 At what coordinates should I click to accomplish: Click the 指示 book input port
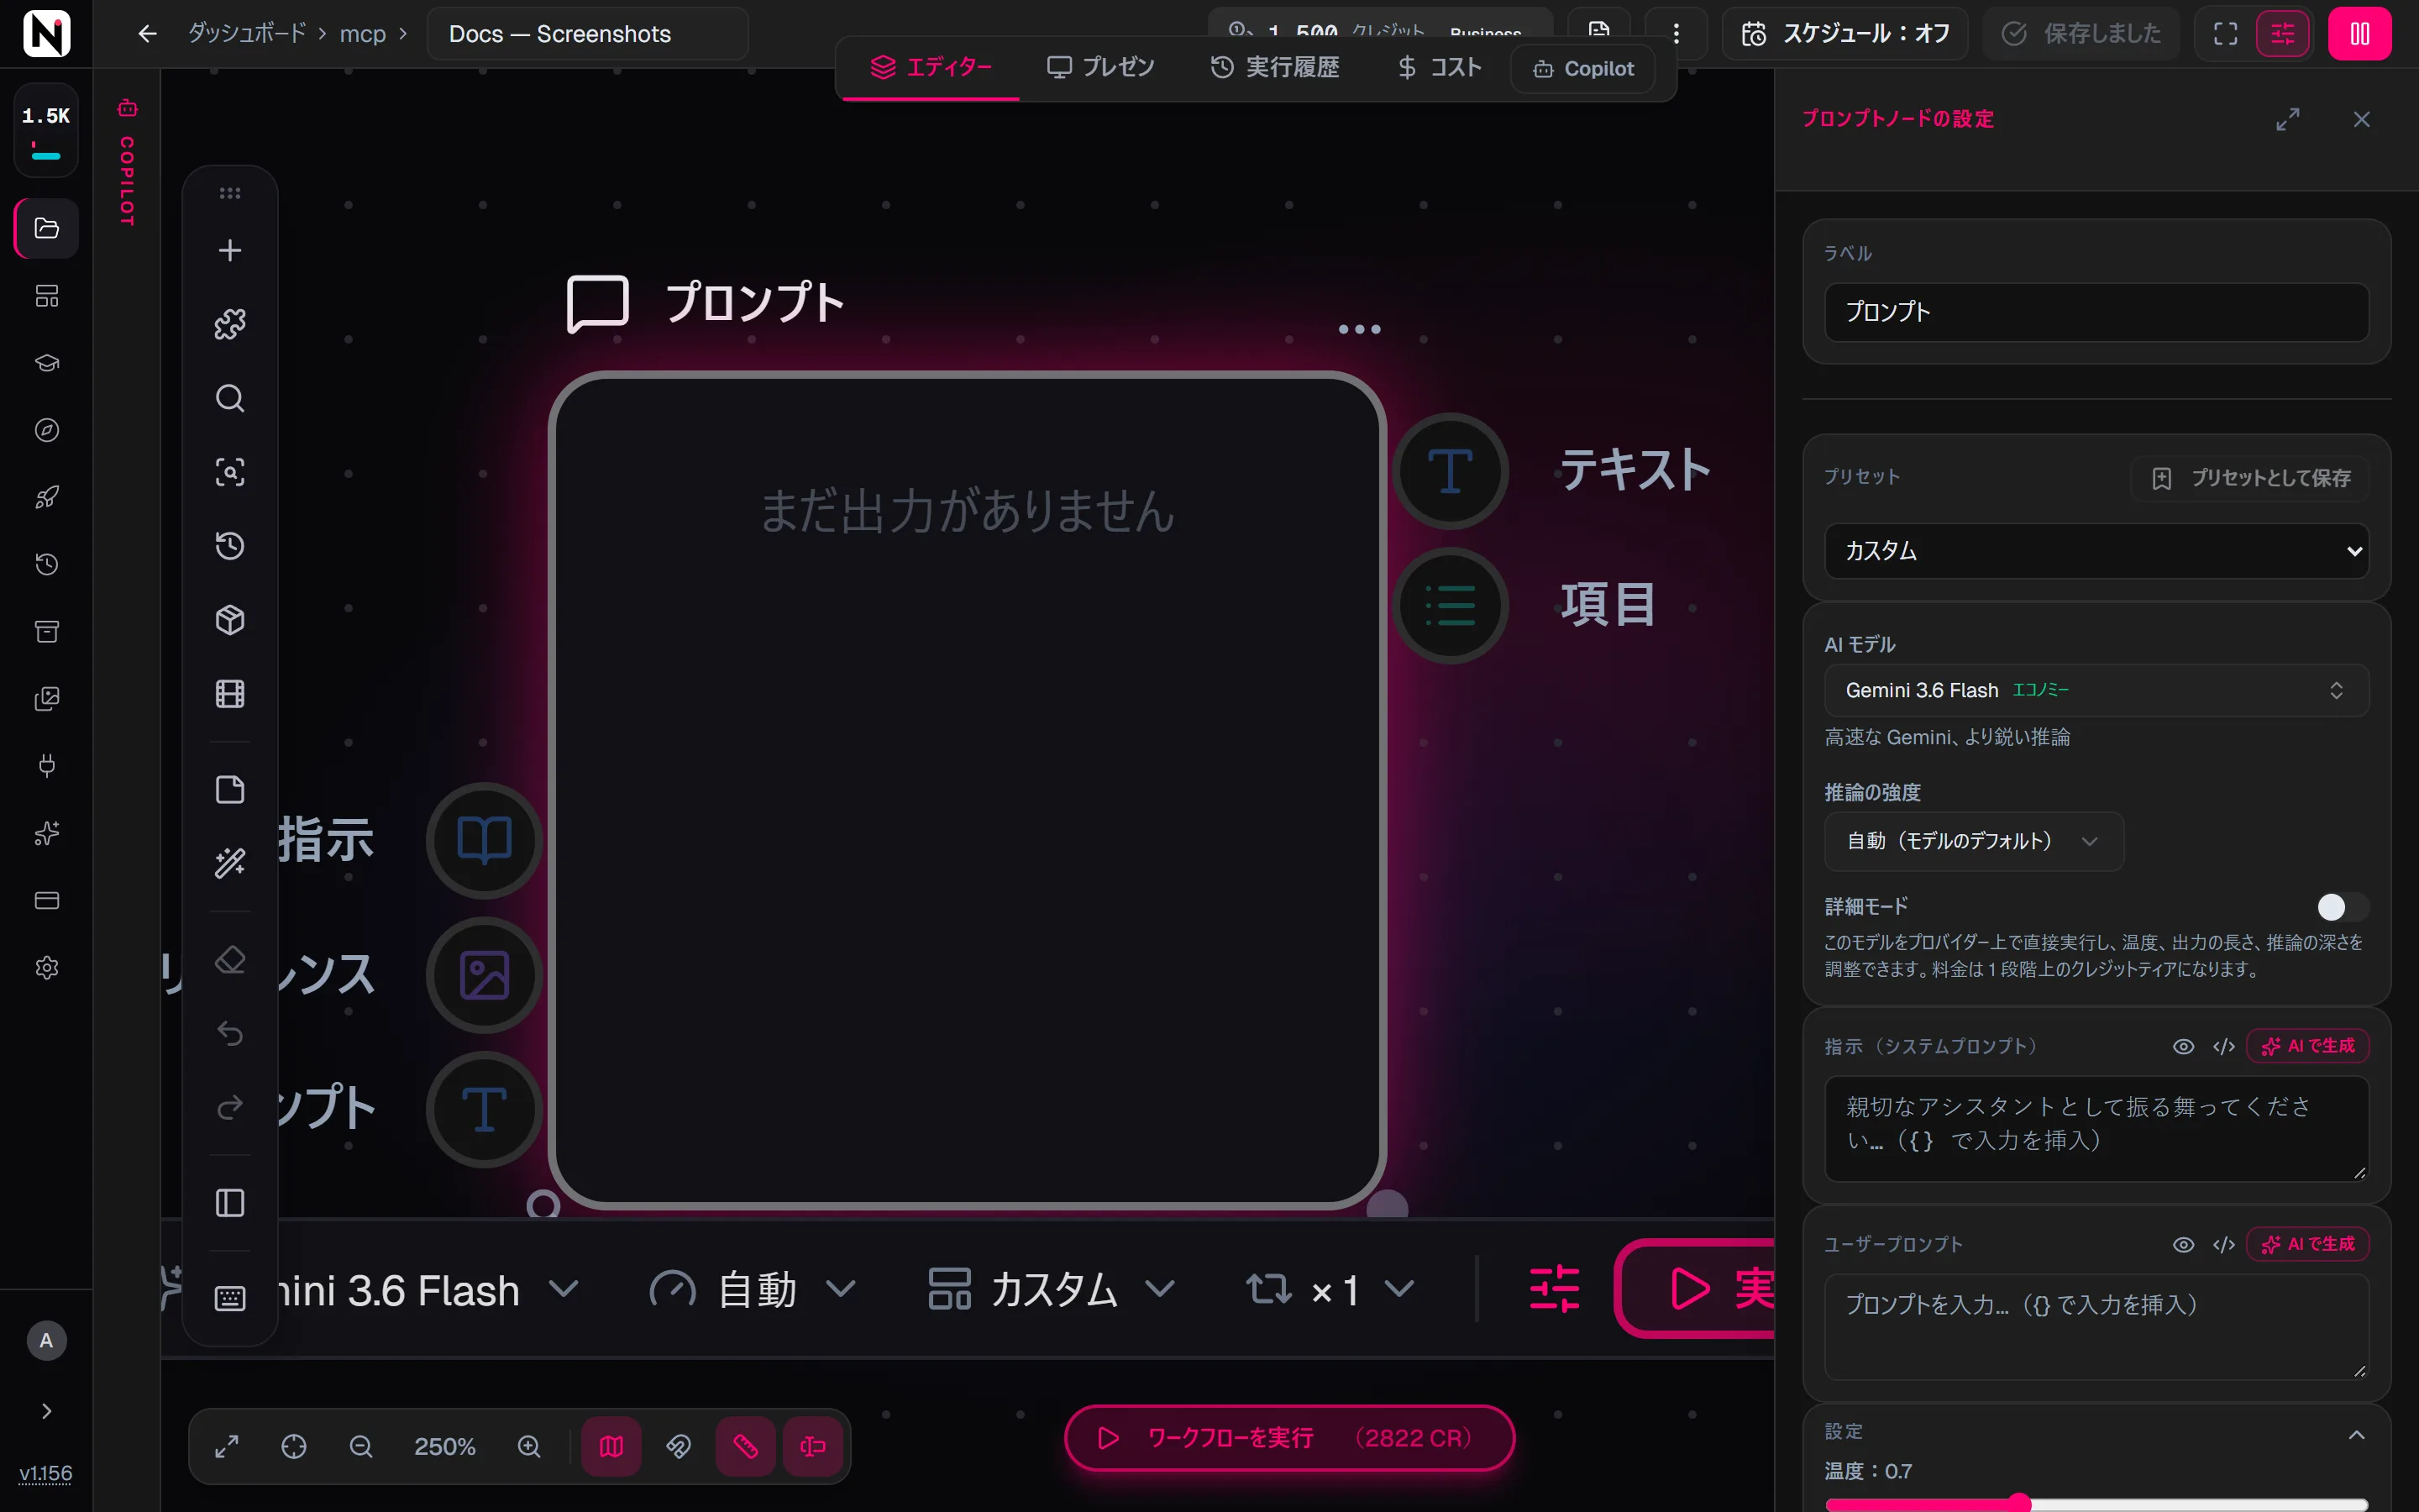coord(485,840)
